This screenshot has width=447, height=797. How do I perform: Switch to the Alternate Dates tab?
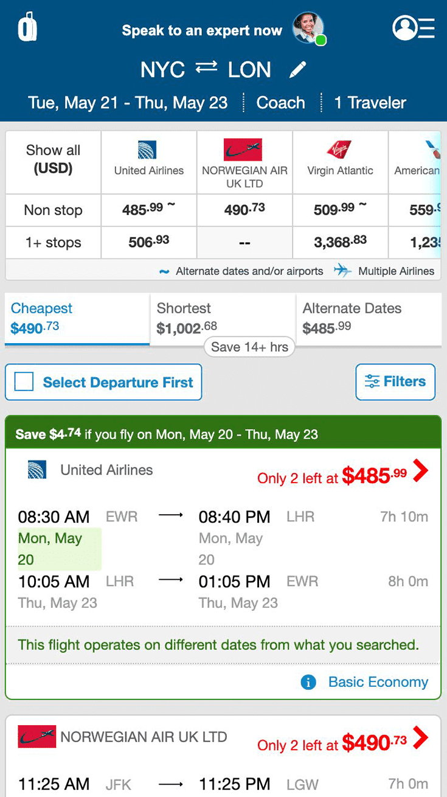click(x=369, y=319)
